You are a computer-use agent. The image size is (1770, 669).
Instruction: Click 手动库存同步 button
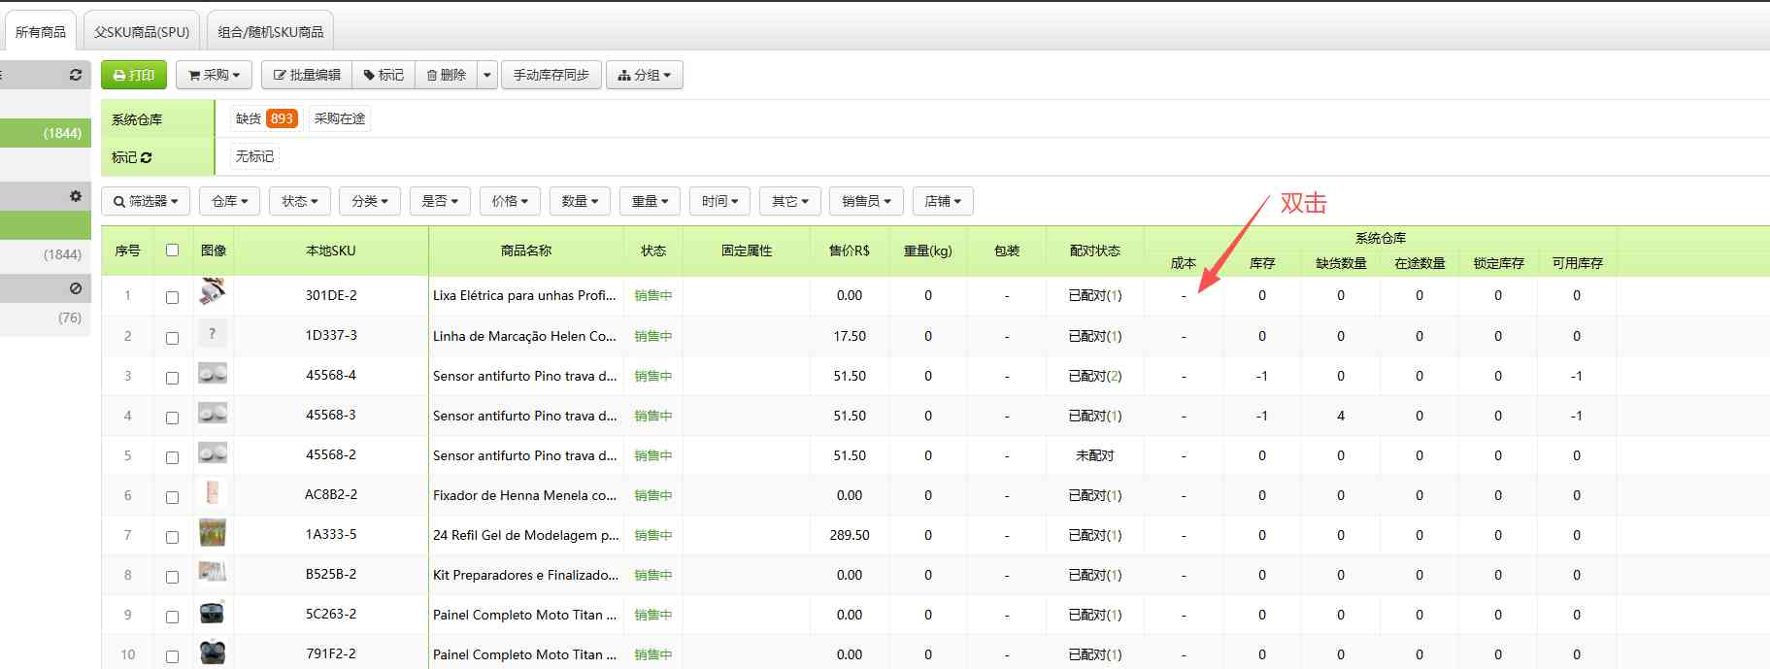coord(551,75)
